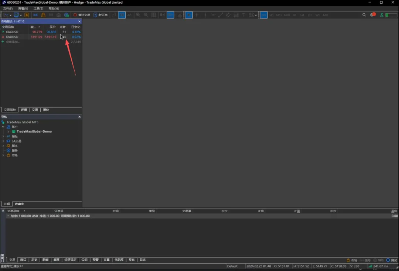Click the shopping bag Market icon in toolbar
The image size is (399, 271).
tap(43, 15)
